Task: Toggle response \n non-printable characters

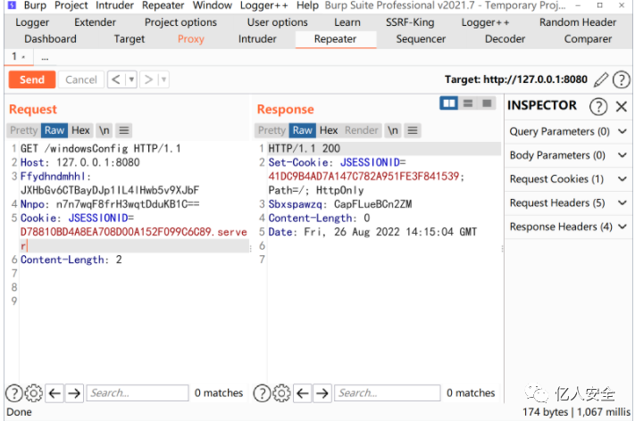Action: coord(393,130)
